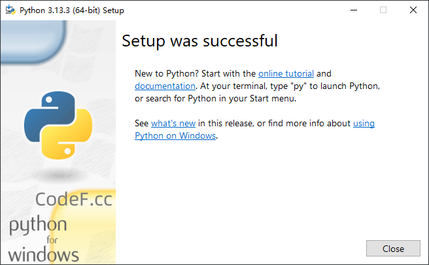Click the "Setup was successful" heading
Screen dimensions: 429x265
199,41
